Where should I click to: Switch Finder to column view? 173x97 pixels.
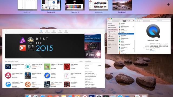tap(124, 21)
